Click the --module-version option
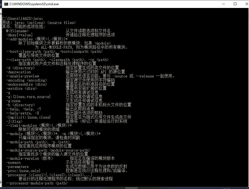The width and height of the screenshot is (249, 189). [x=30, y=159]
